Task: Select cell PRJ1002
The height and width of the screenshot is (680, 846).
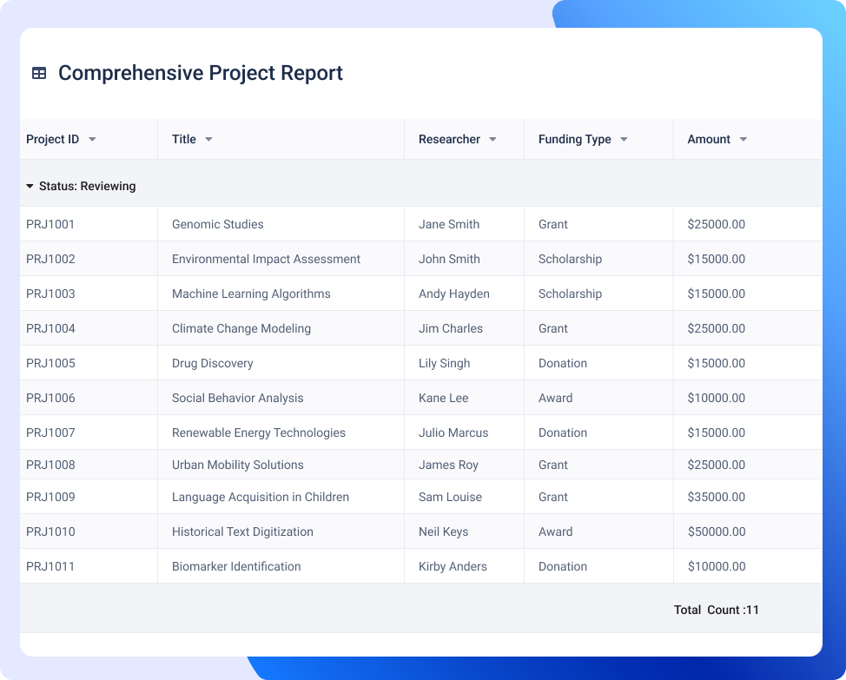Action: pyautogui.click(x=50, y=259)
